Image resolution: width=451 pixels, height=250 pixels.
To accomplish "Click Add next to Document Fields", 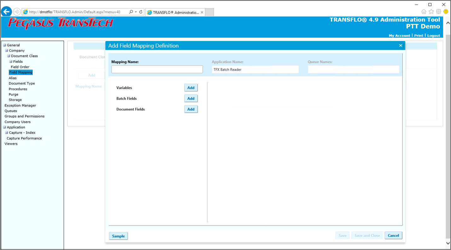I will click(x=191, y=109).
